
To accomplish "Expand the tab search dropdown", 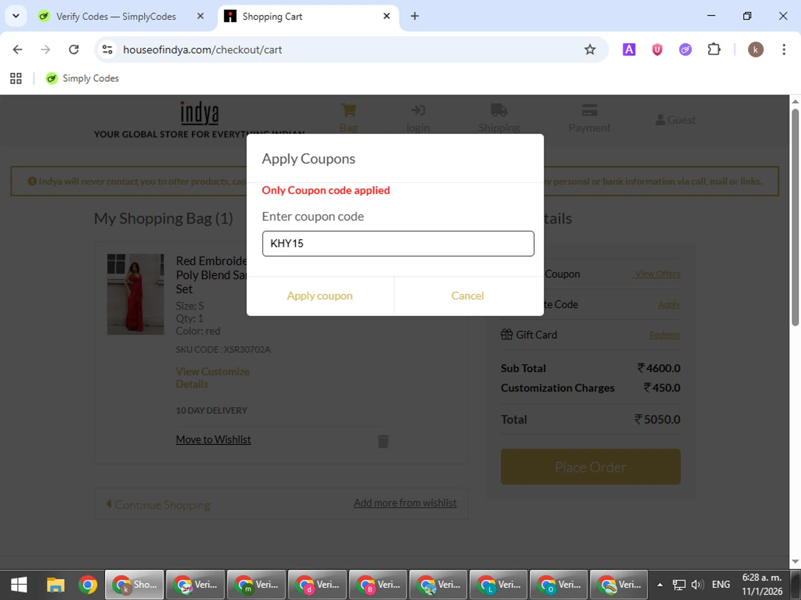I will 16,16.
